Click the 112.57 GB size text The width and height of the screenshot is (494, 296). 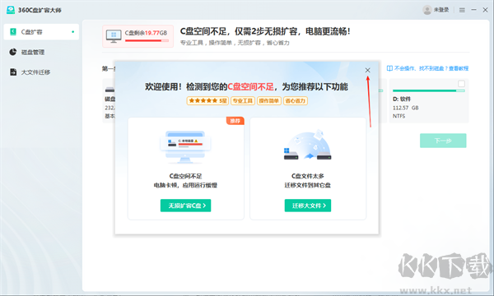pyautogui.click(x=405, y=108)
